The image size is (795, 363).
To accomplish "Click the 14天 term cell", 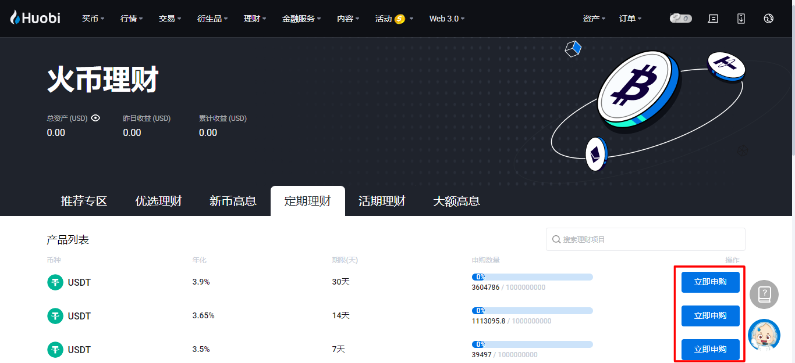I will [x=341, y=315].
